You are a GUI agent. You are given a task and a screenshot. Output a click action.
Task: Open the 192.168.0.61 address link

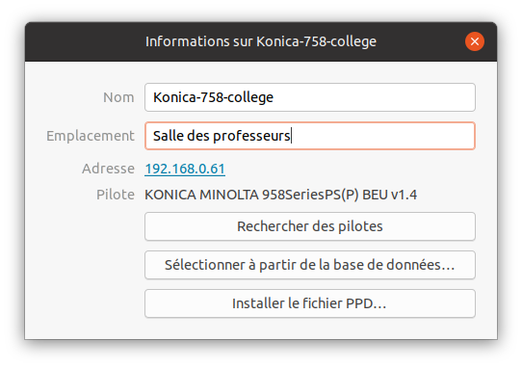pyautogui.click(x=185, y=169)
